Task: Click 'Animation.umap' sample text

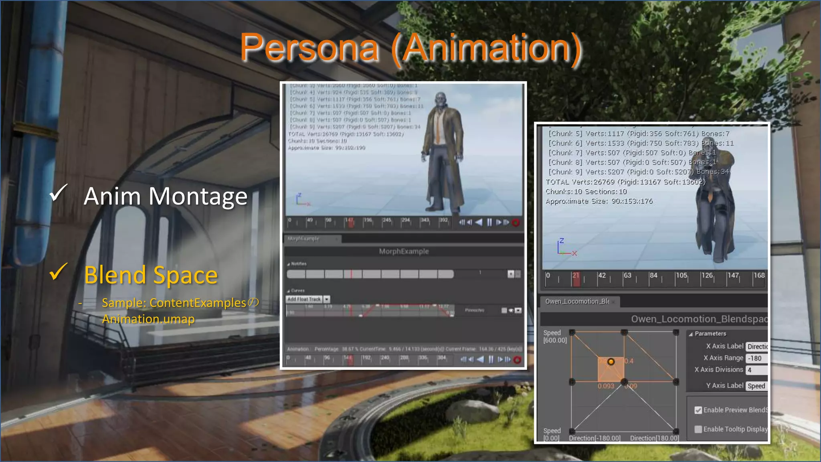Action: point(148,319)
